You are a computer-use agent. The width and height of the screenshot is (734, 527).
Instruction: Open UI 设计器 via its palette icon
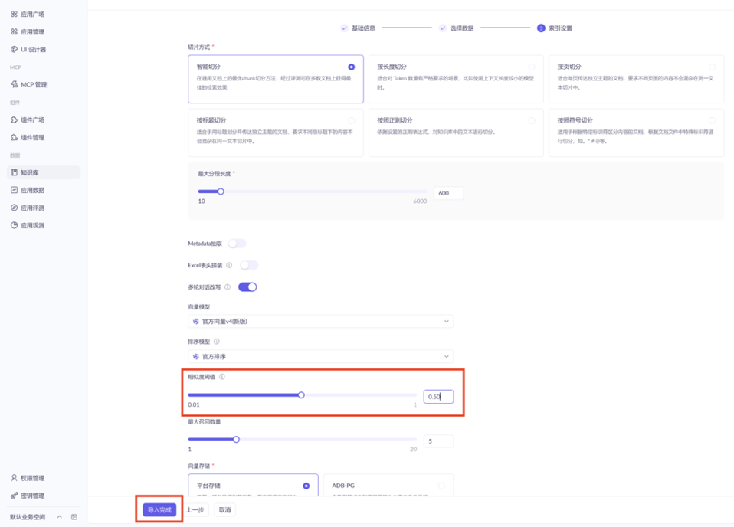coord(14,49)
